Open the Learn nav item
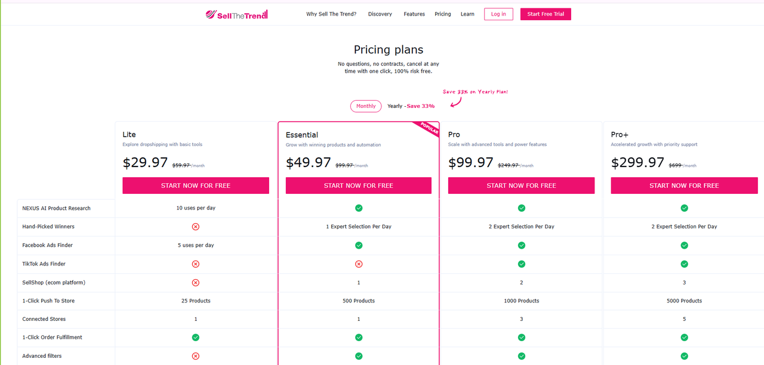This screenshot has width=764, height=365. click(467, 14)
